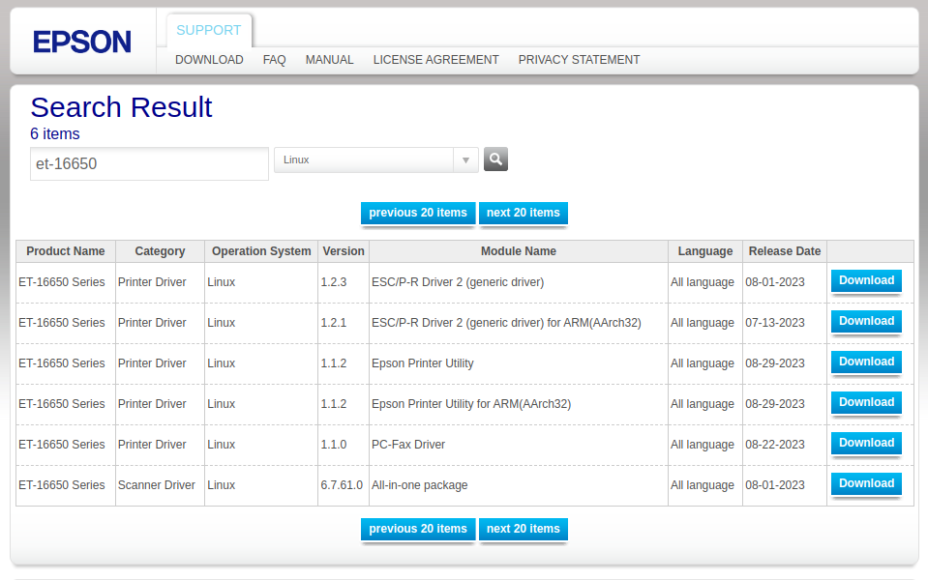This screenshot has width=928, height=580.
Task: Download the Scanner Driver All-in-one package
Action: [x=866, y=483]
